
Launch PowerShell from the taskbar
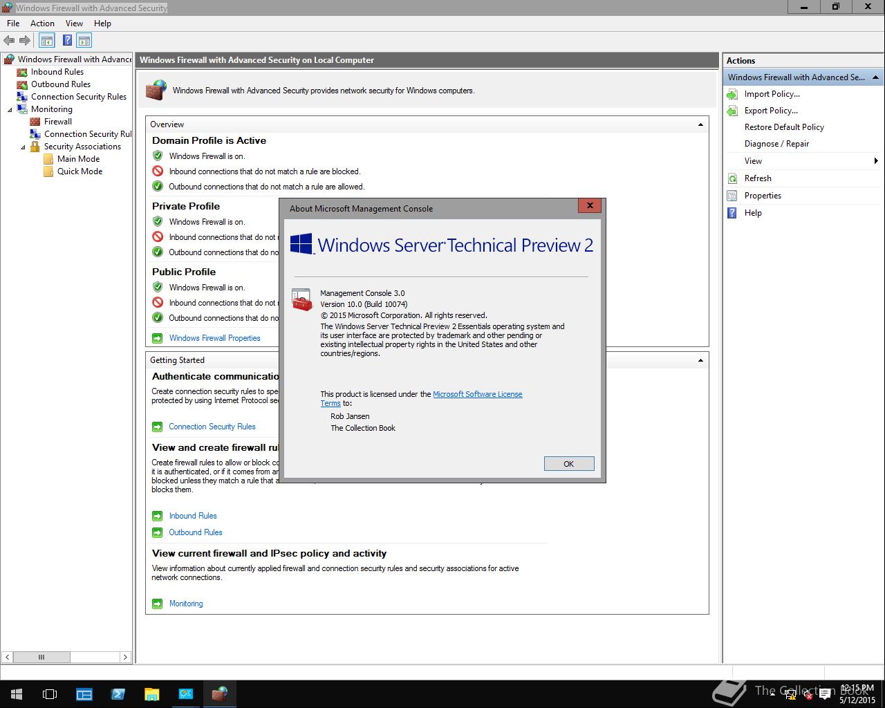click(118, 693)
